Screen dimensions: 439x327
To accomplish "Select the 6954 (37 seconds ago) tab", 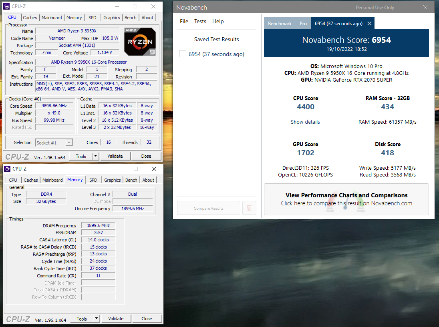I will [x=338, y=24].
